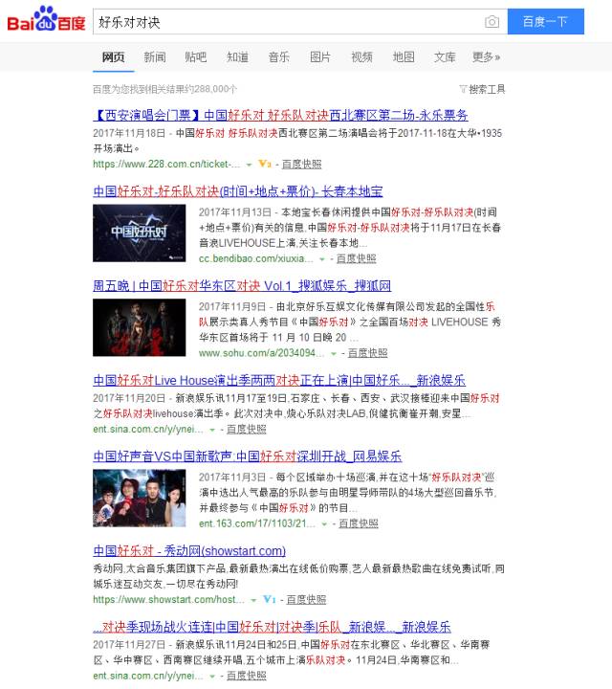Open the Live House演出季 新浪娱乐 result
This screenshot has width=612, height=689.
click(279, 381)
